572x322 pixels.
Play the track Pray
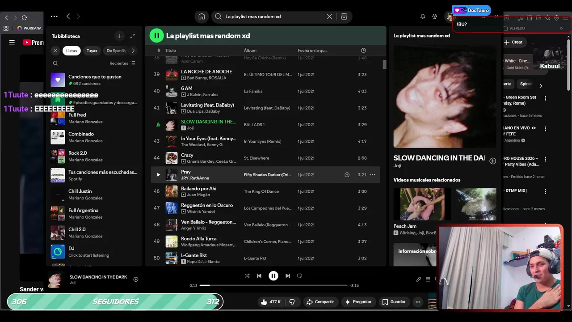(x=158, y=175)
